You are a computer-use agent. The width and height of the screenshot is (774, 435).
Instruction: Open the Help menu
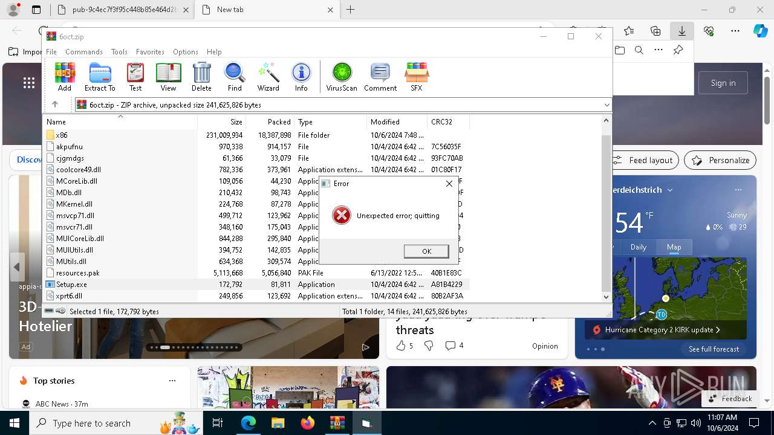214,52
